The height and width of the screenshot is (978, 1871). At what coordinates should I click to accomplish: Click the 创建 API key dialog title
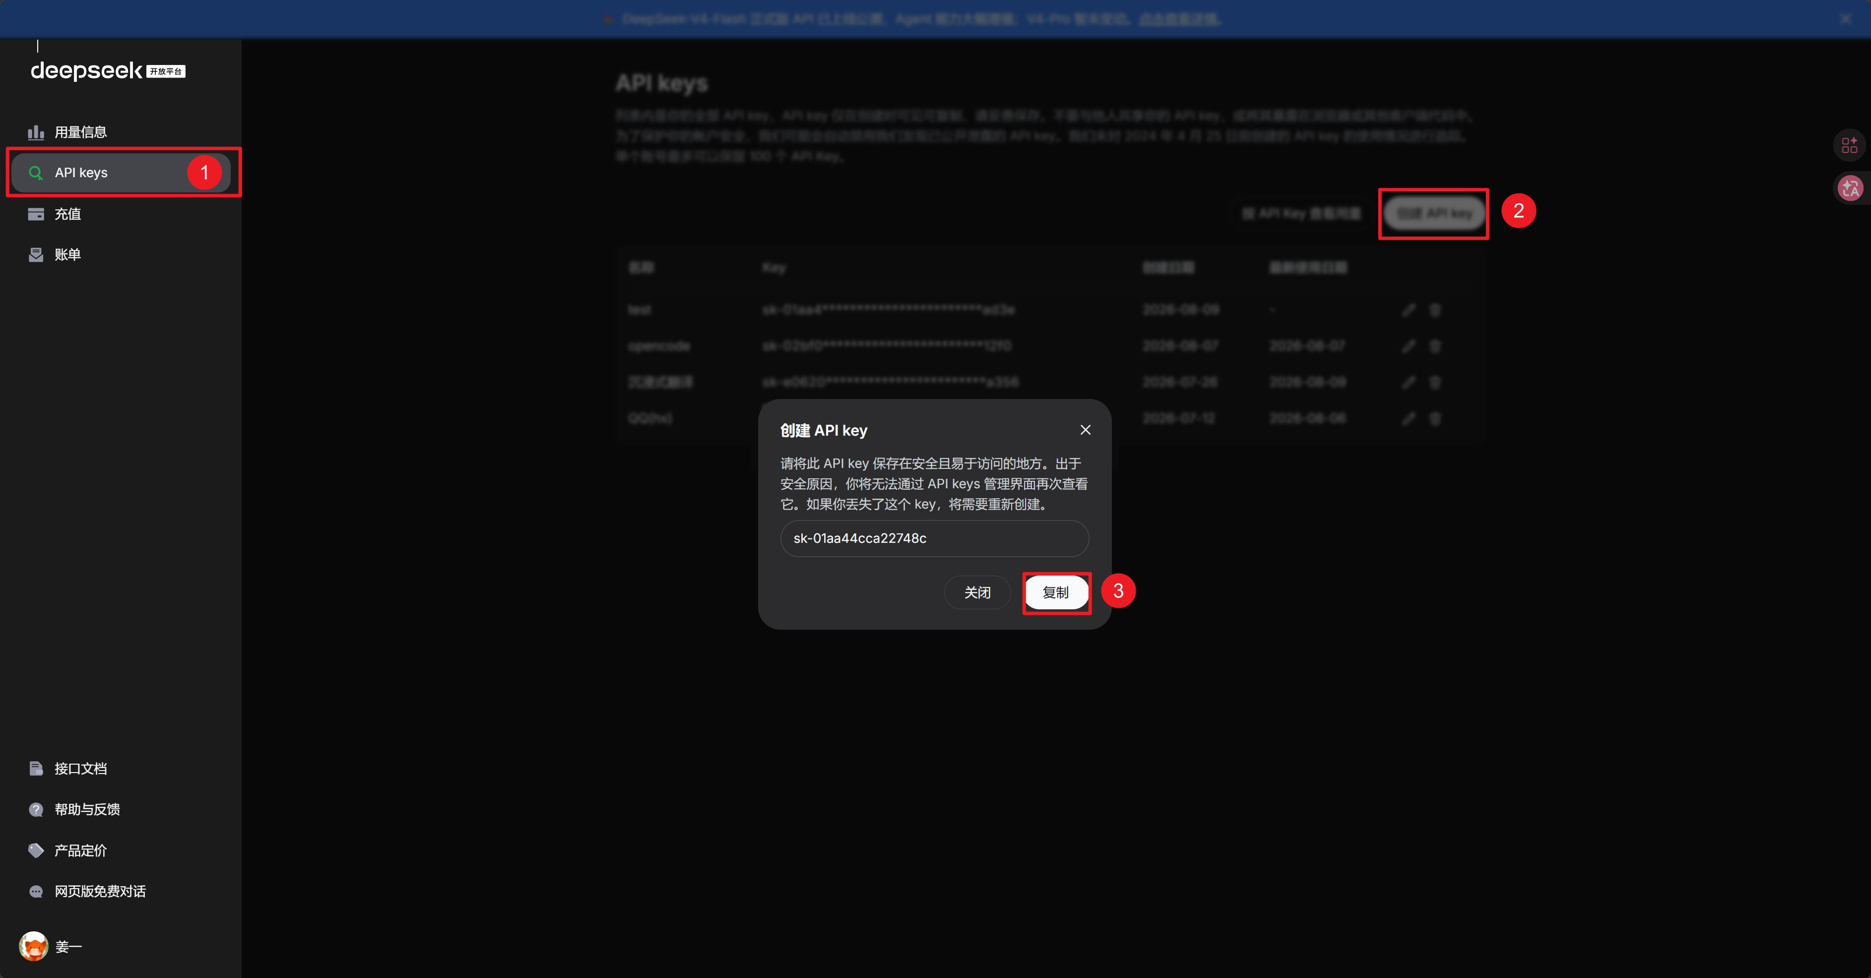pyautogui.click(x=824, y=431)
